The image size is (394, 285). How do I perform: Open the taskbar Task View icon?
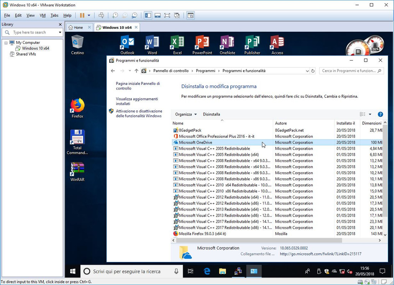(191, 271)
